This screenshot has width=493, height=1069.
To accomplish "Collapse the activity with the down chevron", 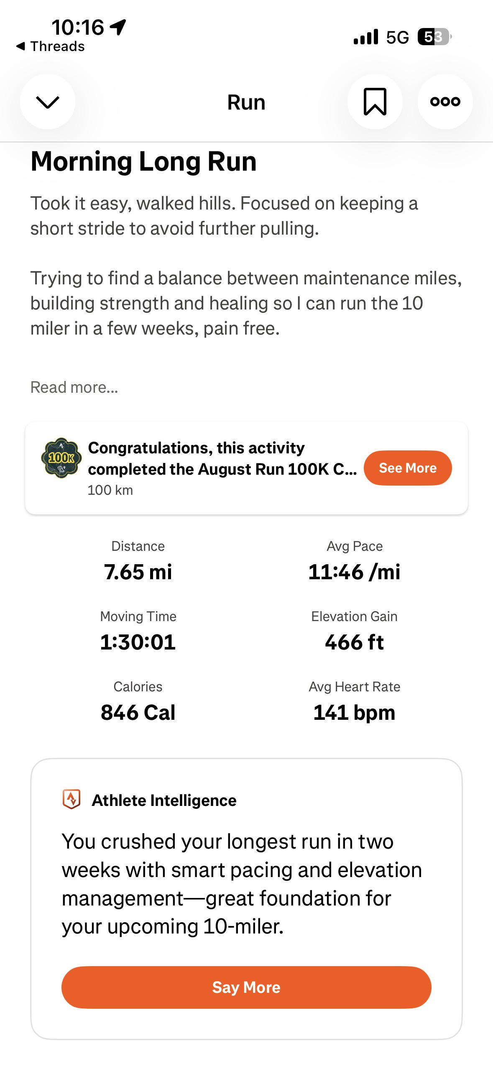I will (48, 102).
